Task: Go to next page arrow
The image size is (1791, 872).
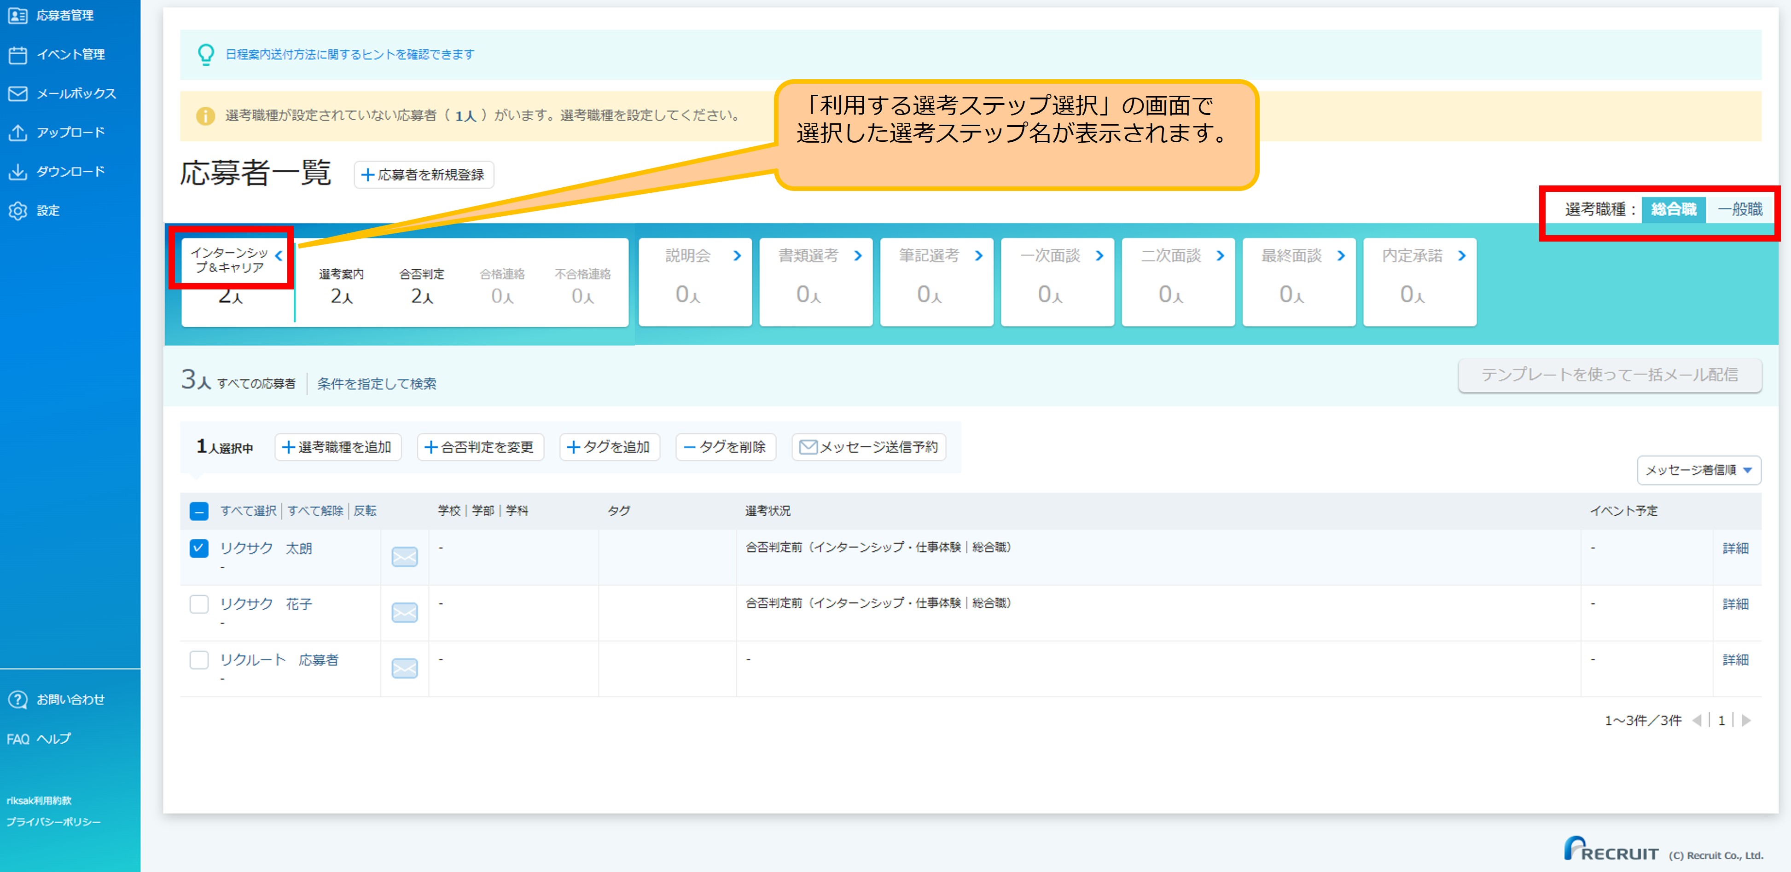Action: point(1746,721)
